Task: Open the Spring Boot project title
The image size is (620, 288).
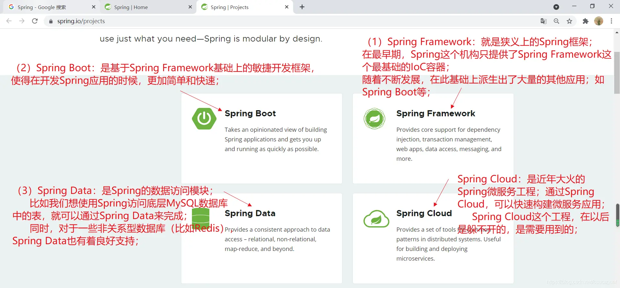Action: coord(250,113)
